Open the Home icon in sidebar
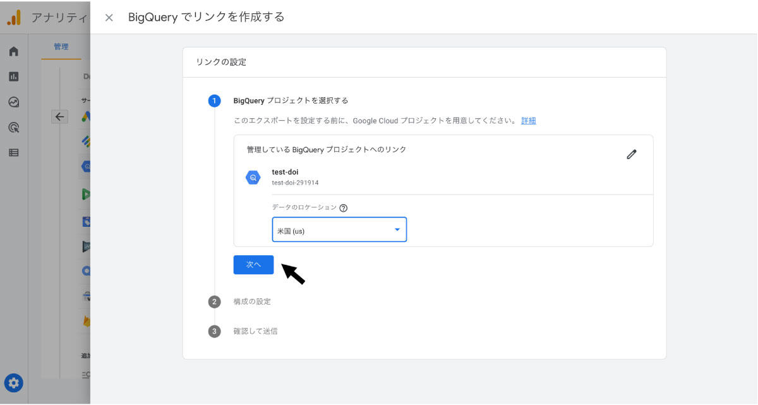Screen dimensions: 758x405 [x=14, y=51]
